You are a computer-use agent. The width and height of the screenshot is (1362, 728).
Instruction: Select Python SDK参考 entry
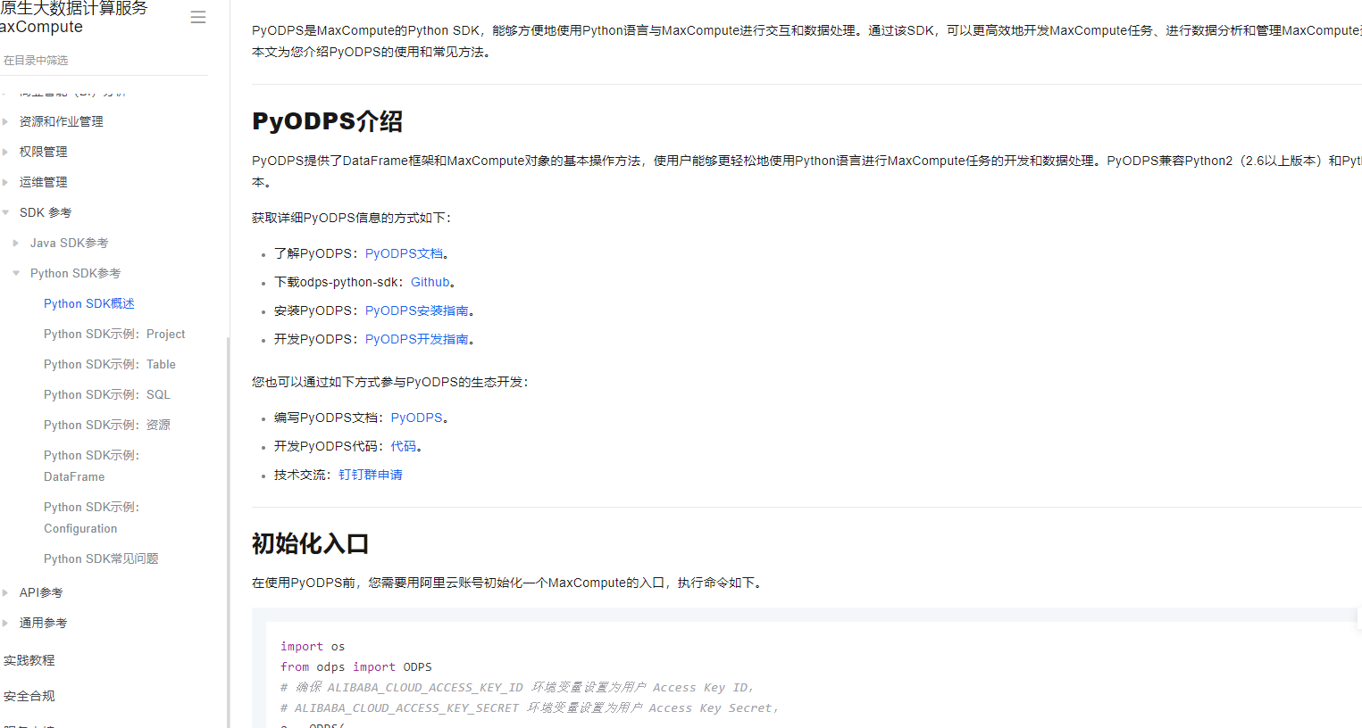[76, 273]
